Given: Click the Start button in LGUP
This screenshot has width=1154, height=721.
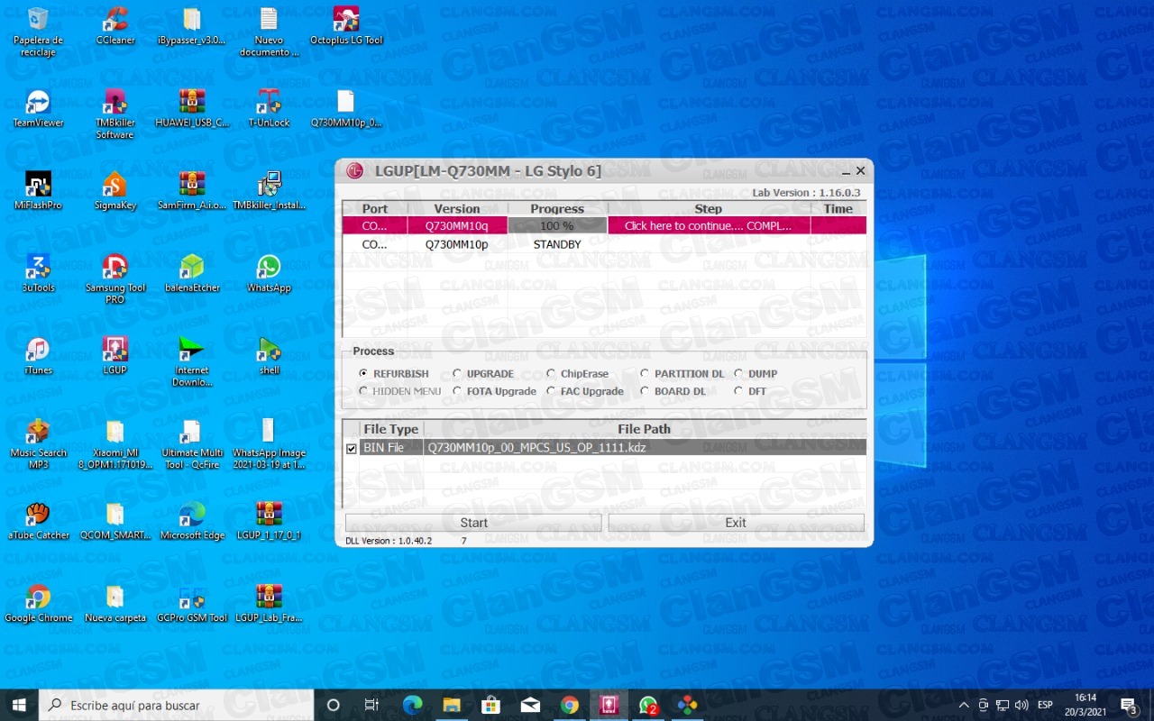Looking at the screenshot, I should [x=473, y=523].
